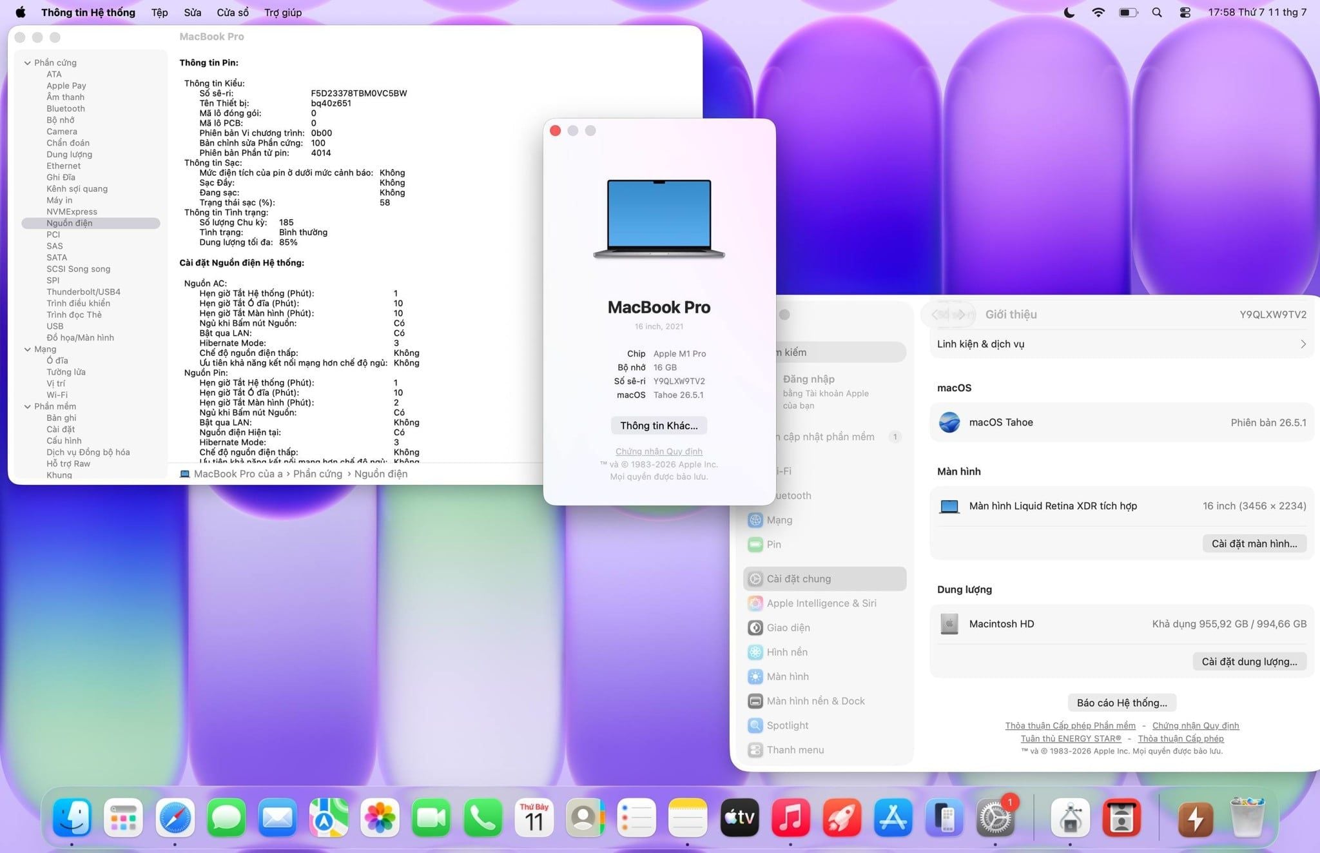1320x853 pixels.
Task: Open Contacts from the Dock
Action: point(585,817)
